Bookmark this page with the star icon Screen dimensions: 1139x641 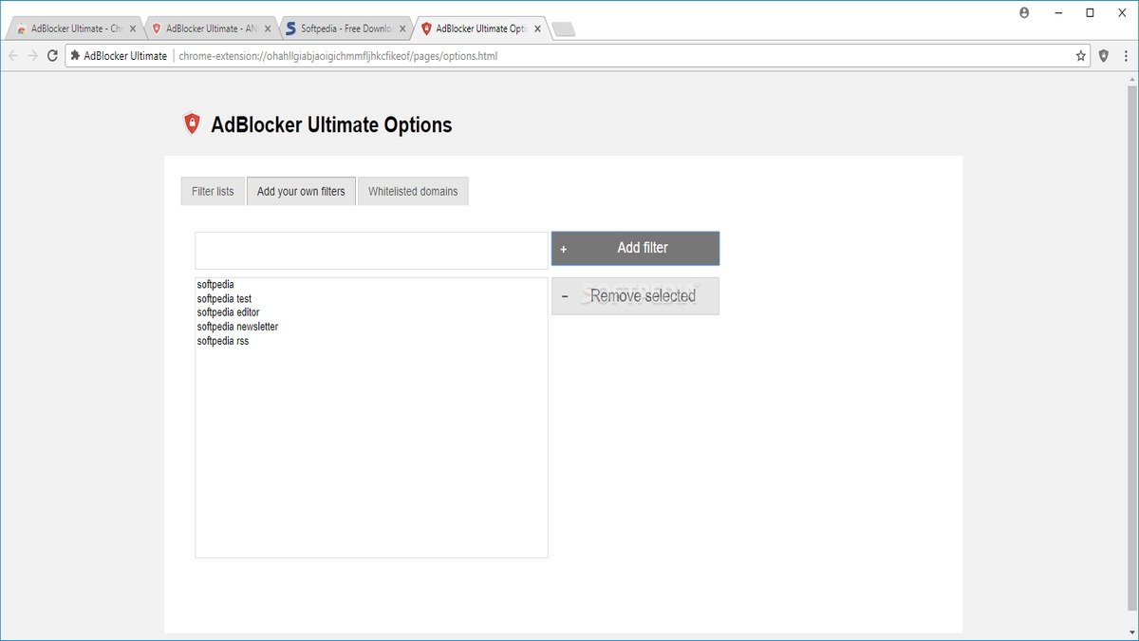pos(1080,56)
